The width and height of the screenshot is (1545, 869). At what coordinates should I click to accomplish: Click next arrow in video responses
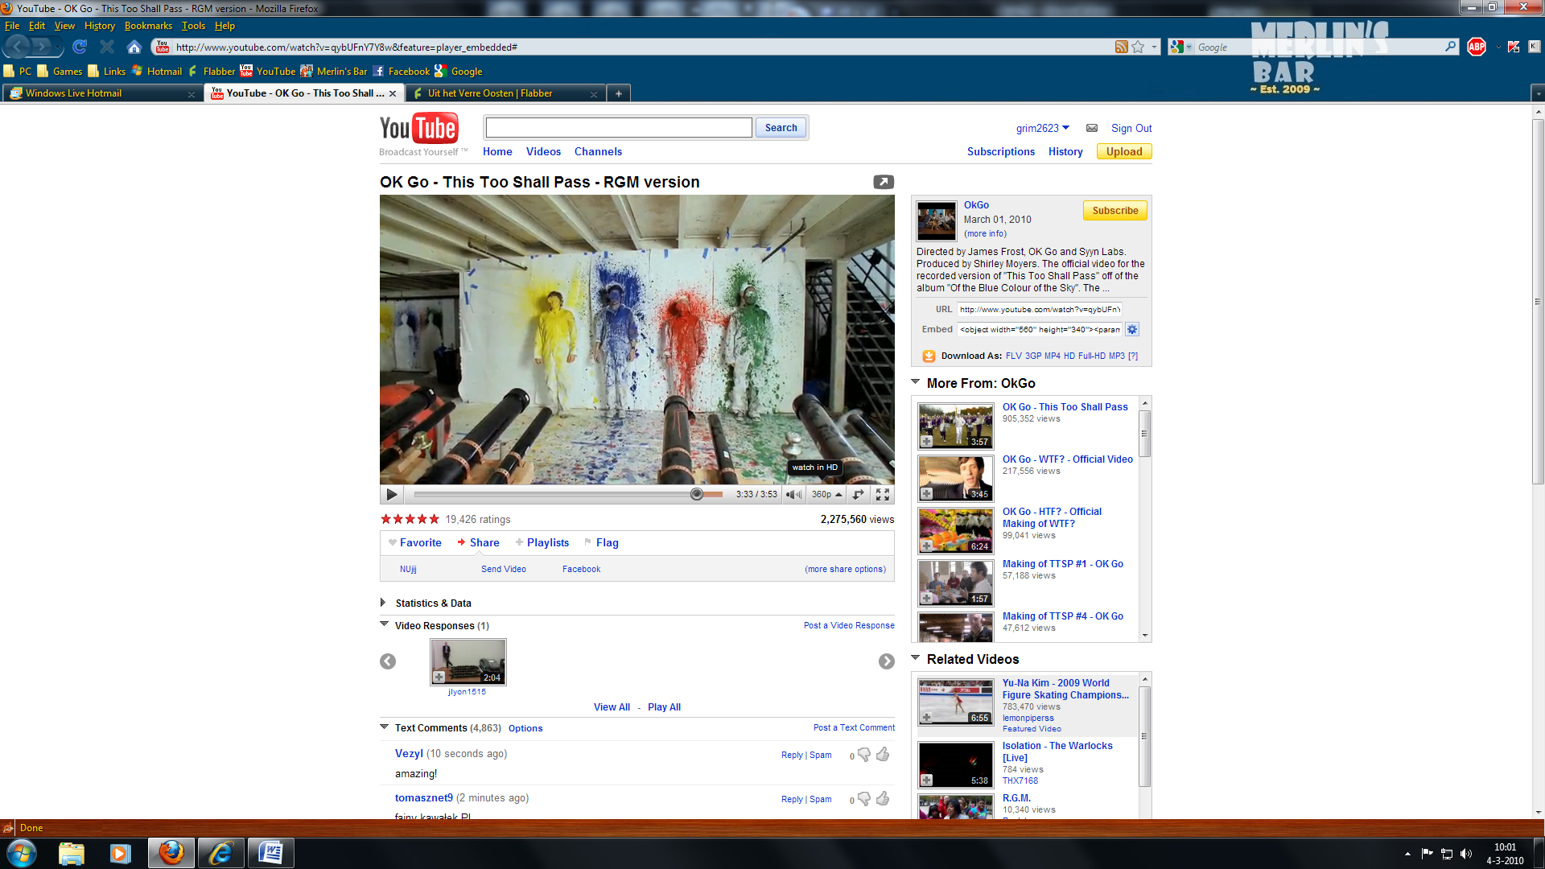(886, 661)
